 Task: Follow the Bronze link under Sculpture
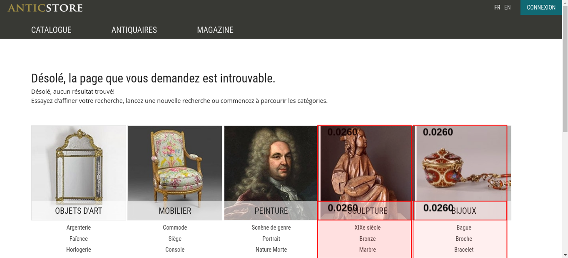tap(367, 239)
